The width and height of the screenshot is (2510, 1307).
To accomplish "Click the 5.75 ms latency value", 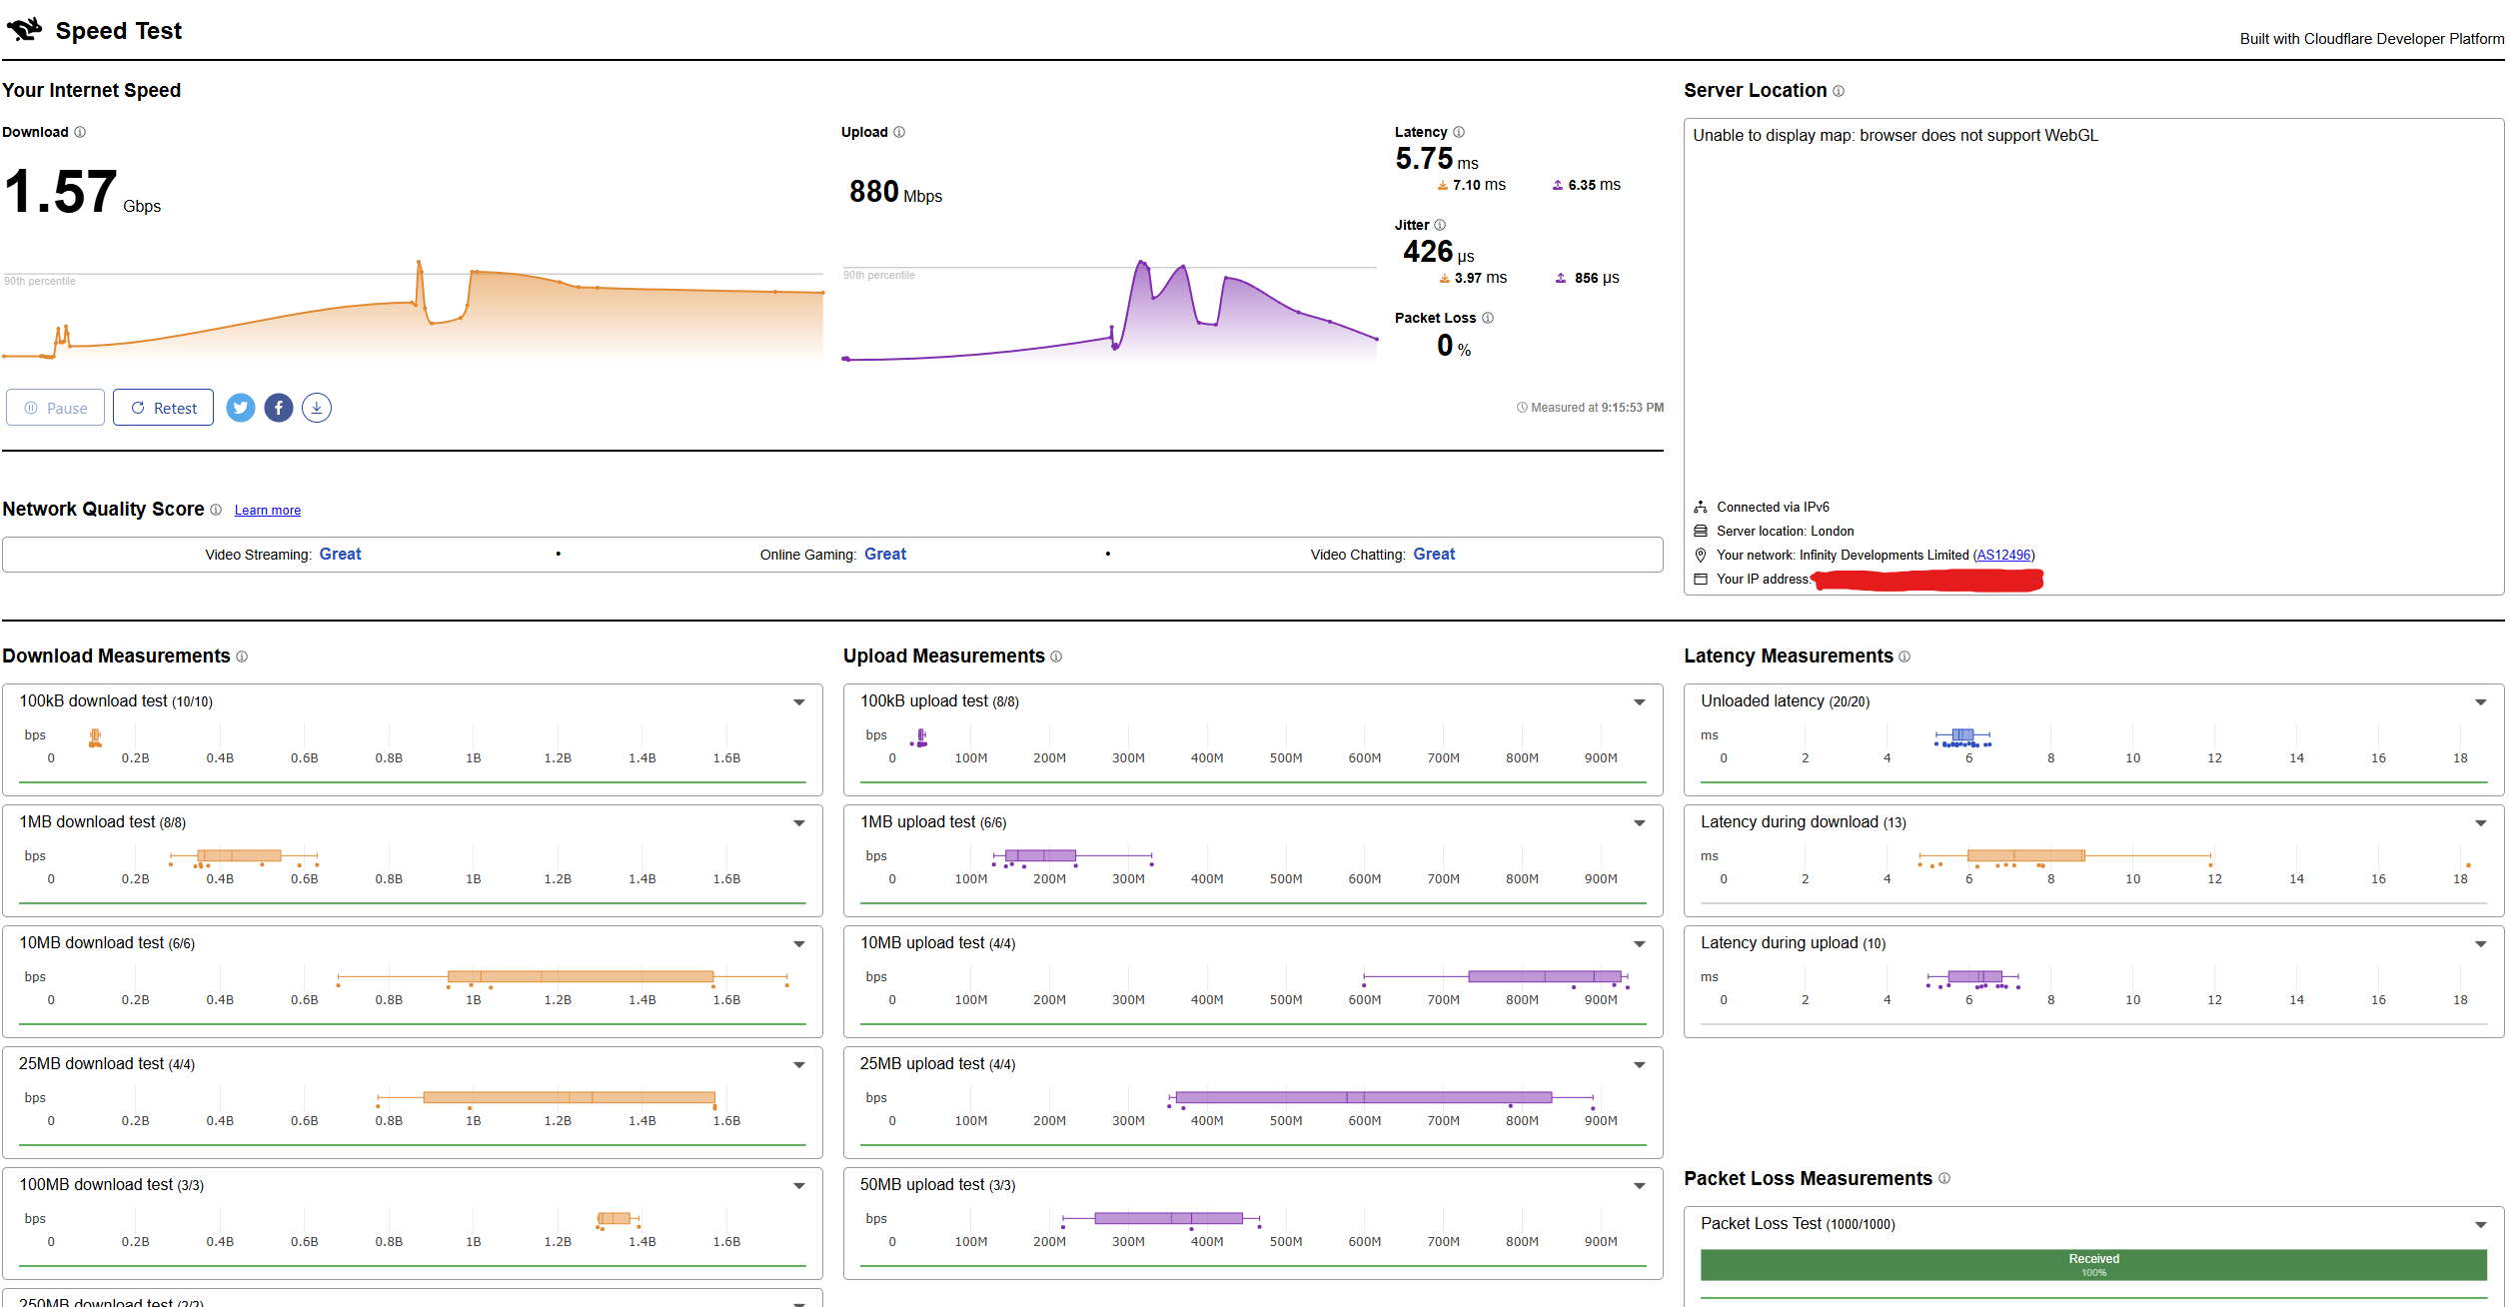I will tap(1437, 159).
